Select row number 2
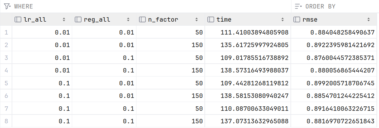This screenshot has width=379, height=128. pos(6,45)
